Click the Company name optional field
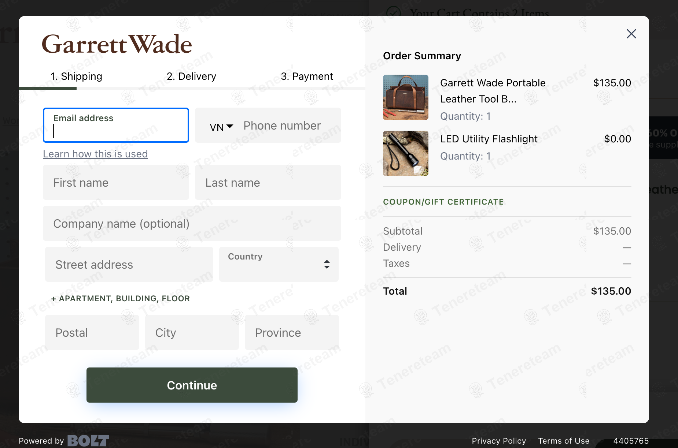Image resolution: width=678 pixels, height=448 pixels. [192, 223]
